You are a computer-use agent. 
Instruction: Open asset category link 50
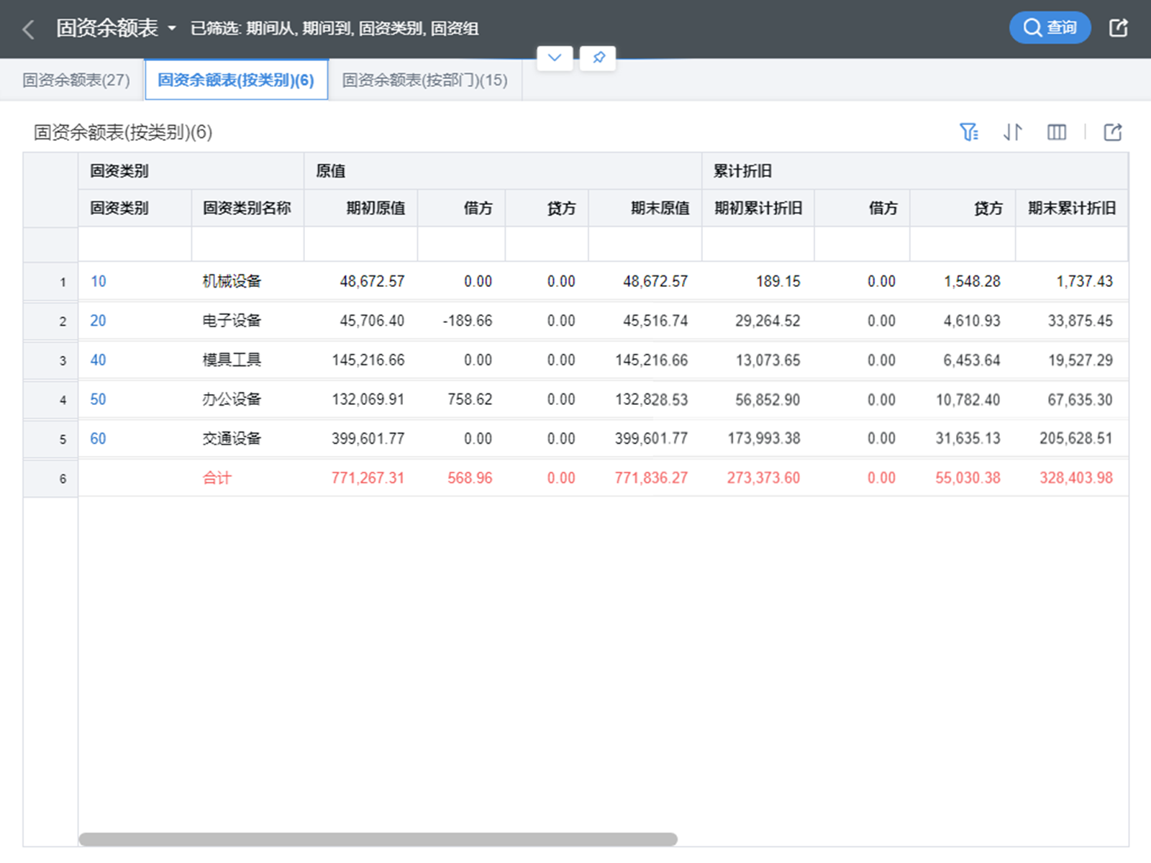point(99,399)
